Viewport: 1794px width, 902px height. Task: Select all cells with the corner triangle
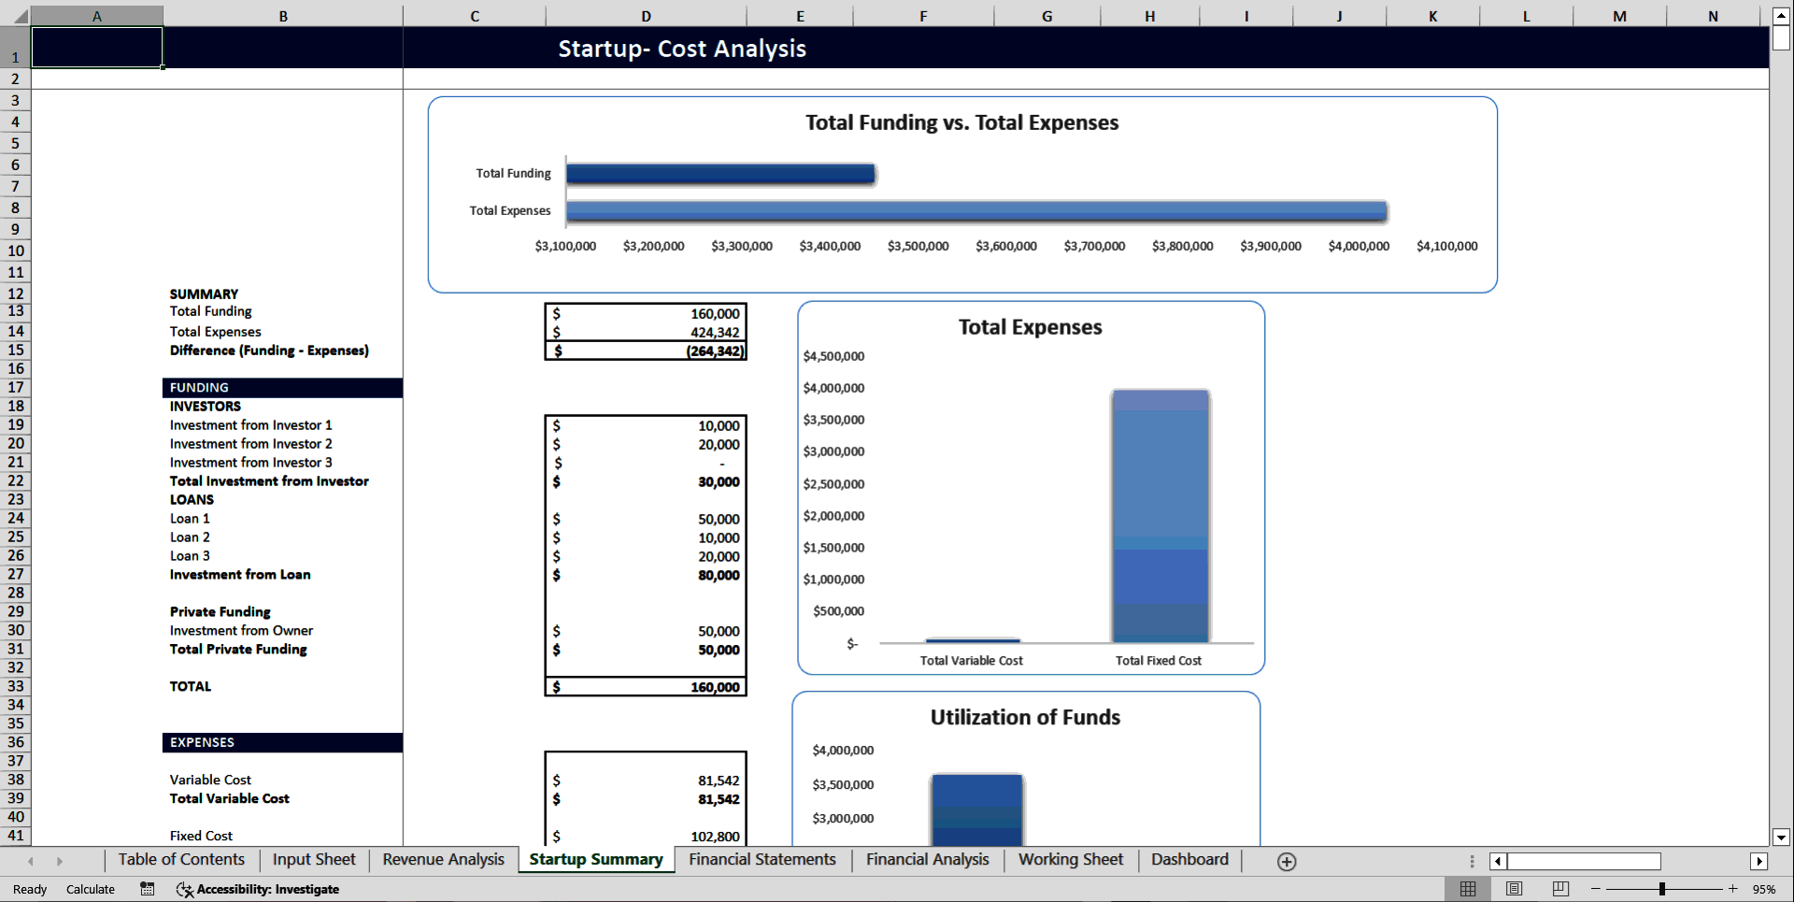[19, 16]
